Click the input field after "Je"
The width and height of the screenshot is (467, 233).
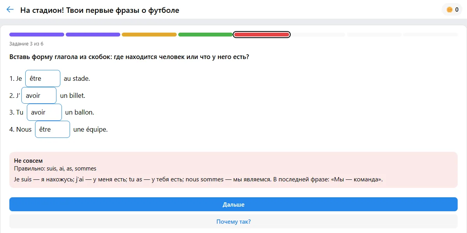coord(43,78)
